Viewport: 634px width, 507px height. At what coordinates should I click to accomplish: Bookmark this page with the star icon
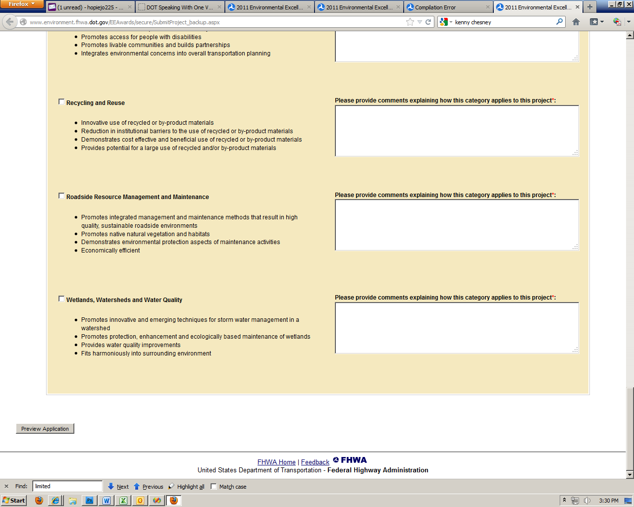[x=410, y=22]
